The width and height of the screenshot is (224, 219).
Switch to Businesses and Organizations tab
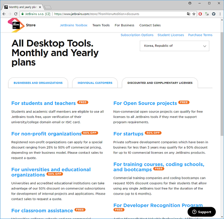tap(38, 83)
